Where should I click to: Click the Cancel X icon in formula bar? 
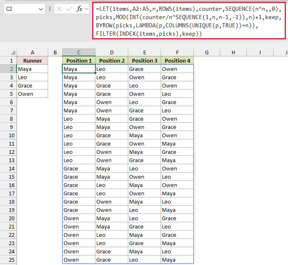[x=59, y=9]
